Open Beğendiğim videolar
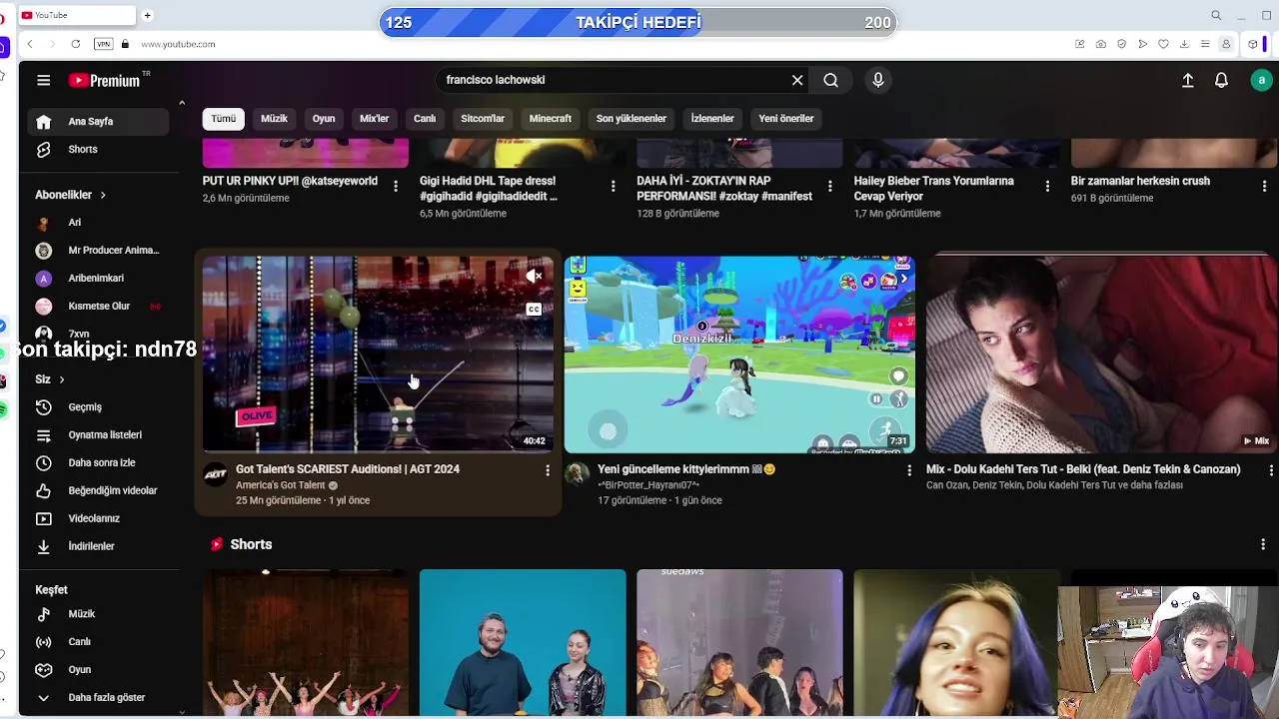The width and height of the screenshot is (1279, 719). (x=98, y=491)
